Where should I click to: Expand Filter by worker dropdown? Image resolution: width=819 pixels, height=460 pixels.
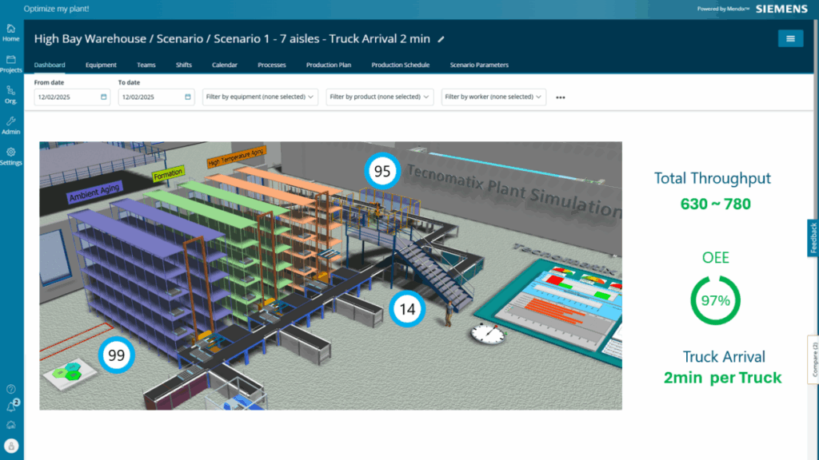tap(493, 97)
